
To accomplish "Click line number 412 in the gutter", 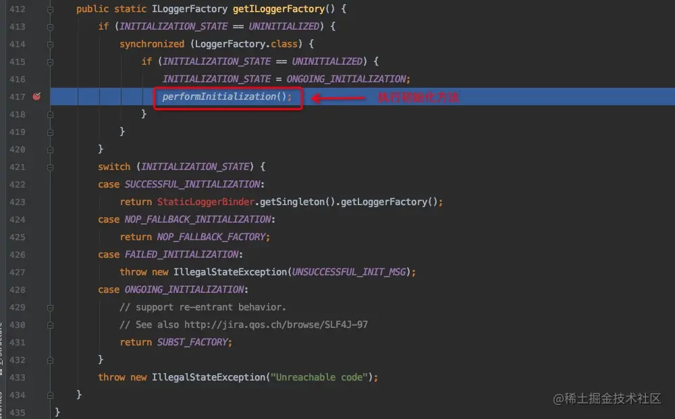I will [x=18, y=9].
